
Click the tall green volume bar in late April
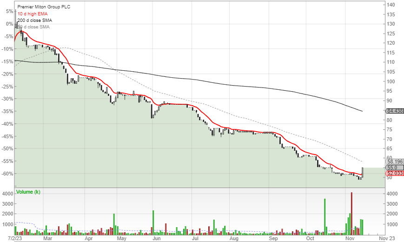pos(114,224)
